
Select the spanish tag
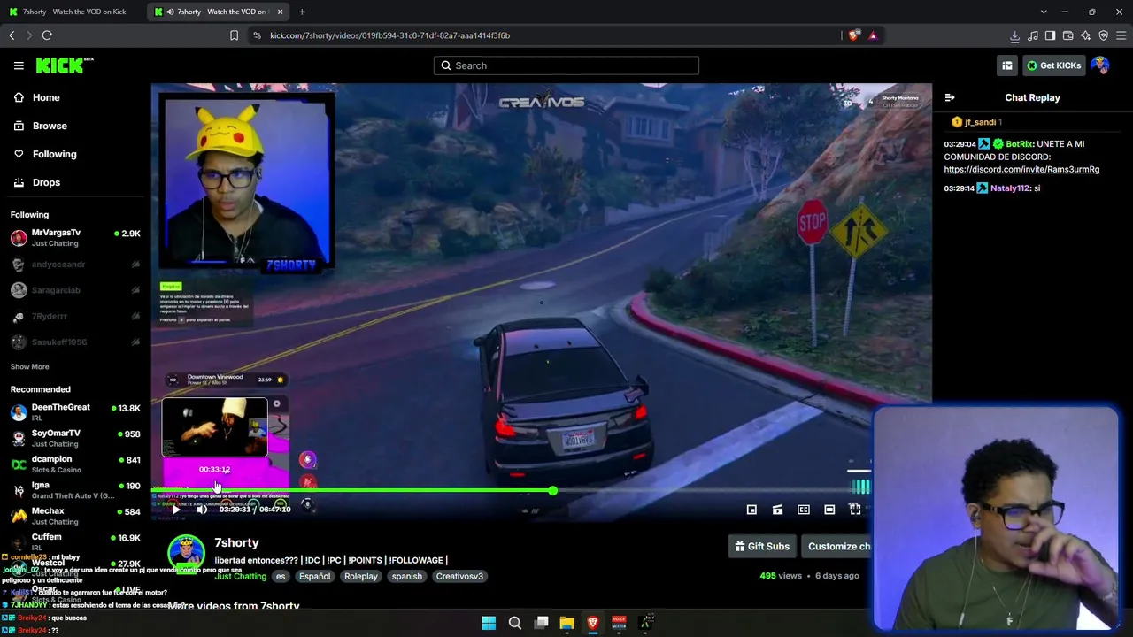(407, 576)
